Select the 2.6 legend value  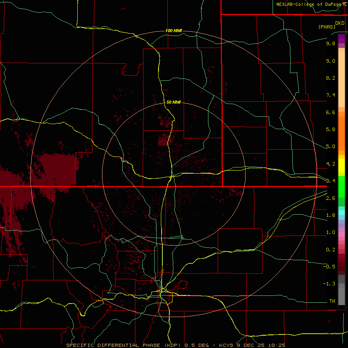(331, 198)
